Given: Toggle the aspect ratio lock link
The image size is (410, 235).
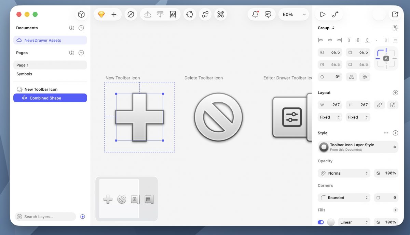Looking at the screenshot, I should tap(379, 105).
